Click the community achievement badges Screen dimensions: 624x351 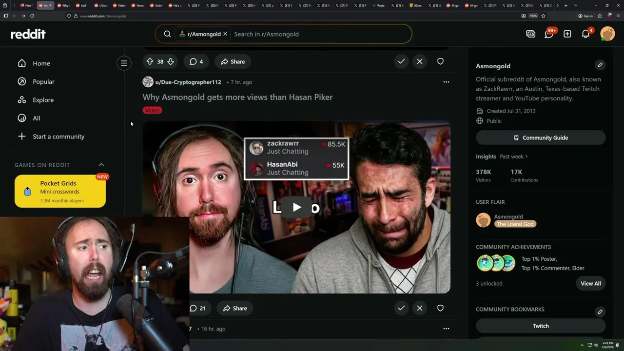tap(496, 263)
